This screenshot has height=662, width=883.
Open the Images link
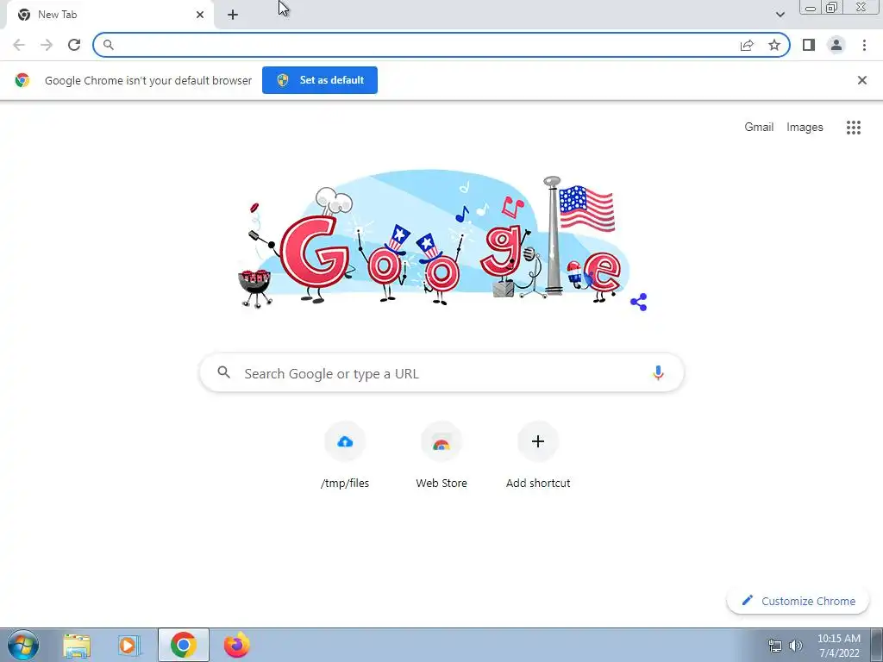[x=805, y=128]
